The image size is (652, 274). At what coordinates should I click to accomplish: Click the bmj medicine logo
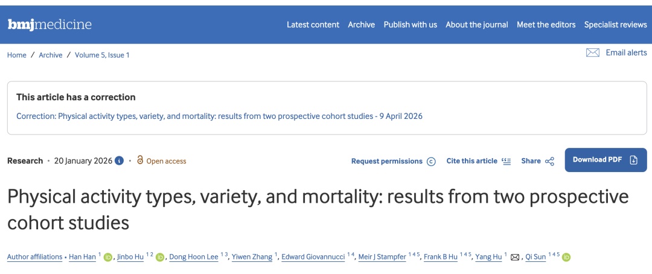(50, 25)
